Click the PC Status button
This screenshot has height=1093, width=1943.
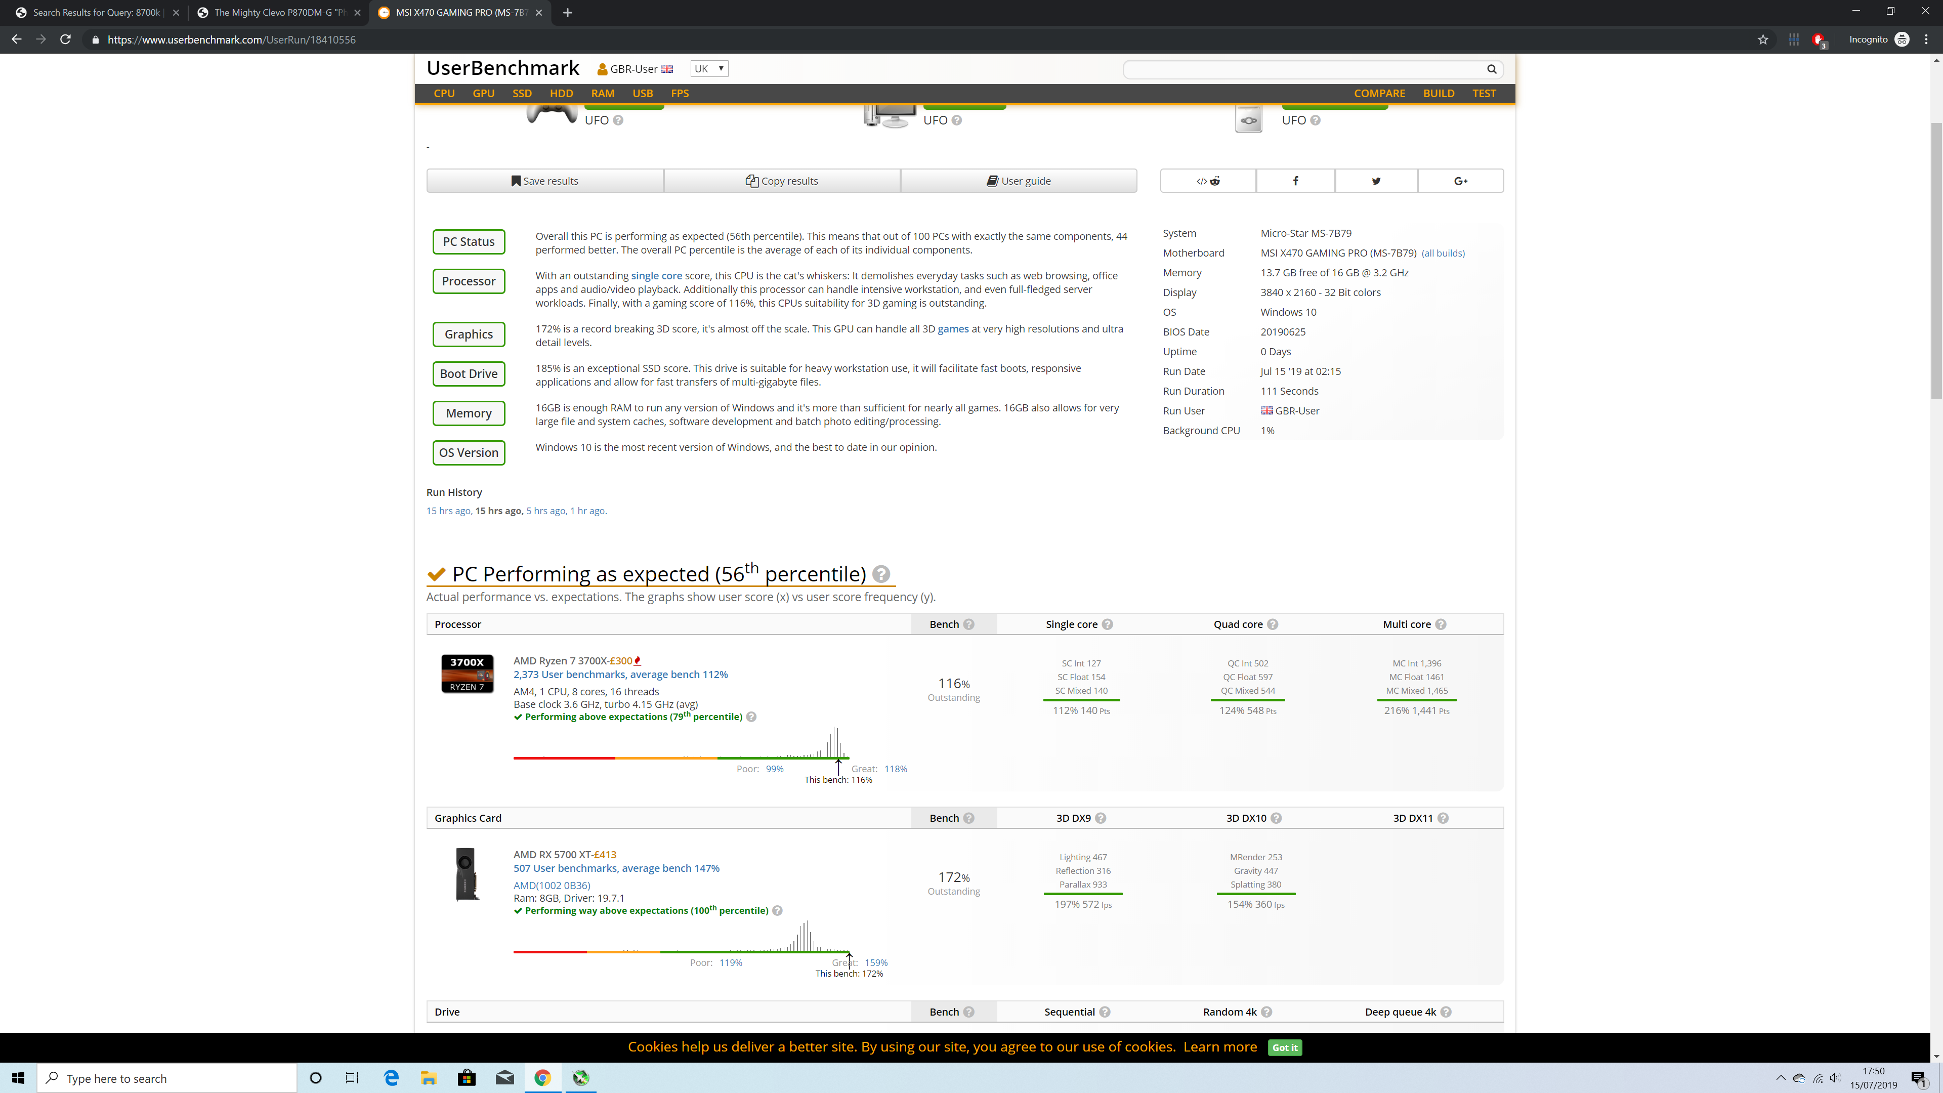pos(469,242)
